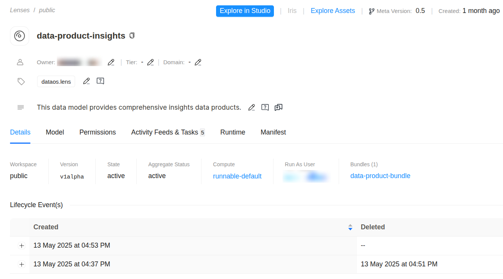Edit the Tier using pencil icon
503x279 pixels.
click(151, 62)
